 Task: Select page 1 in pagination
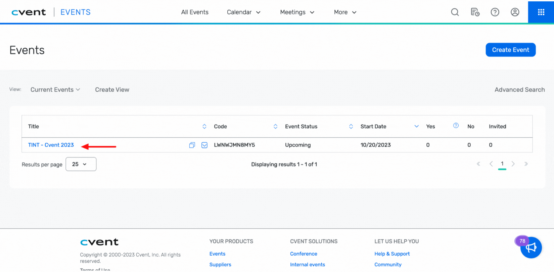point(502,164)
